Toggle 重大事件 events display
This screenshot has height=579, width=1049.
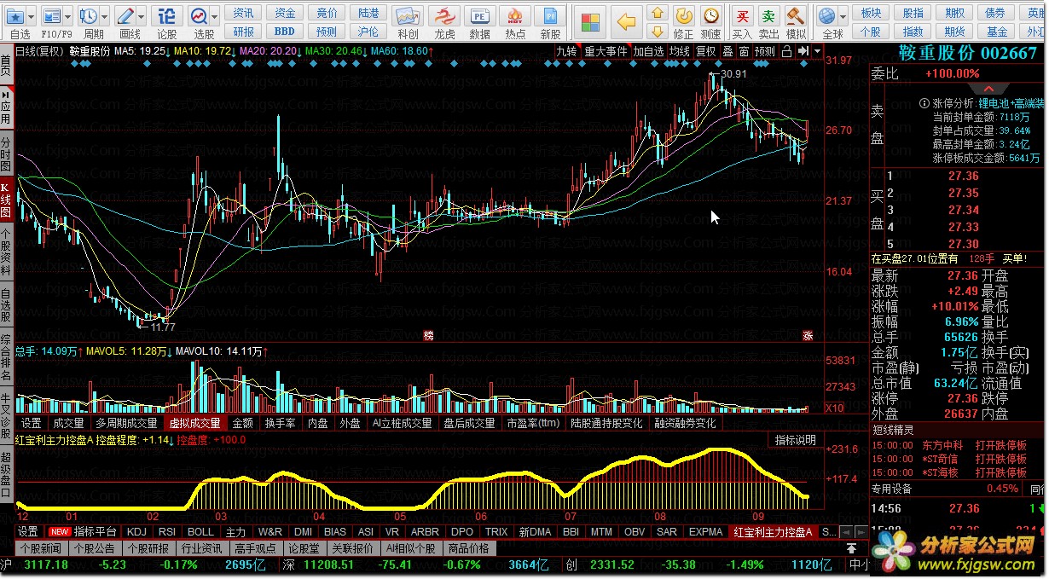pyautogui.click(x=606, y=51)
